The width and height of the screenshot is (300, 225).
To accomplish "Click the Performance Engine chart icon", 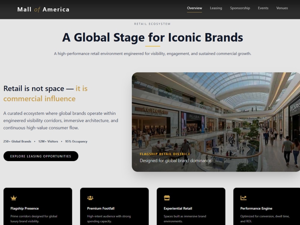I will 243,198.
